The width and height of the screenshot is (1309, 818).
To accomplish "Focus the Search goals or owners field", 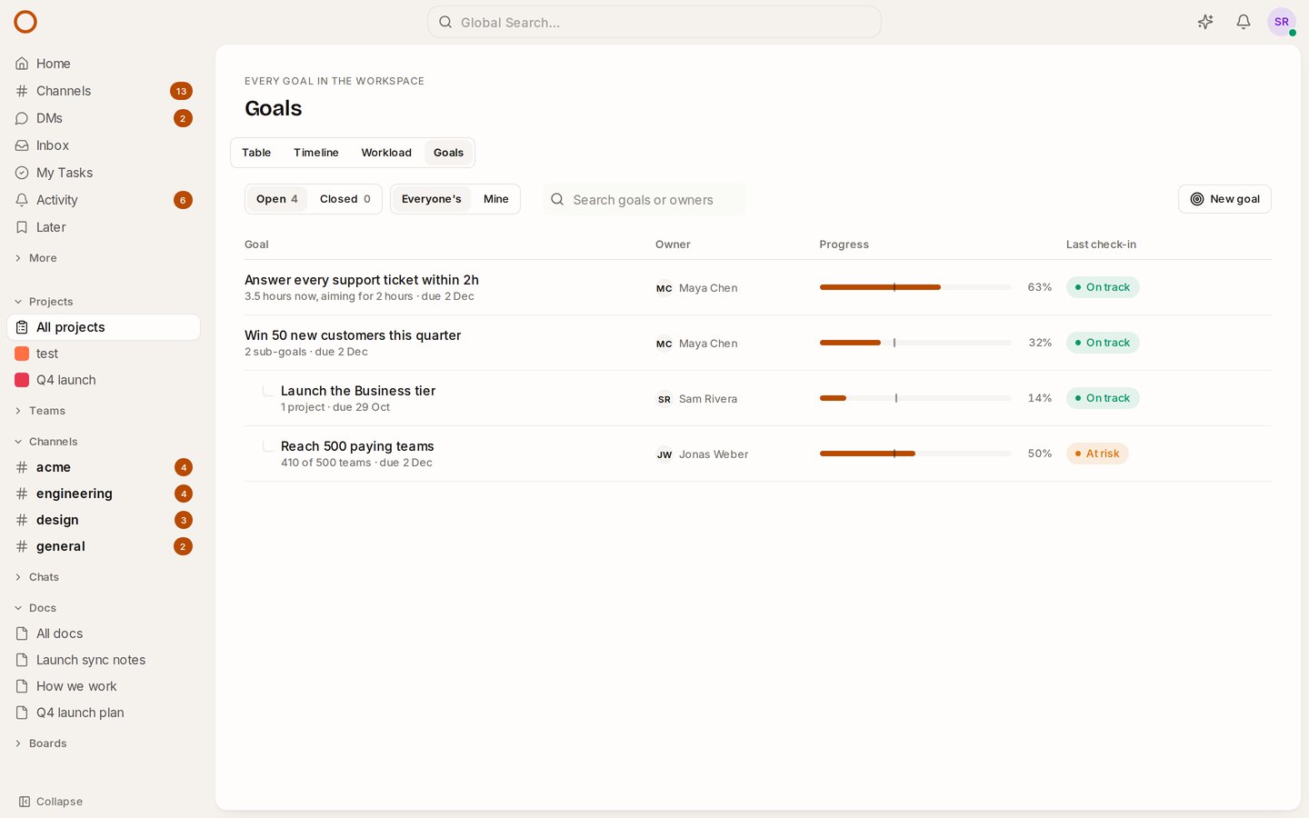I will point(645,199).
